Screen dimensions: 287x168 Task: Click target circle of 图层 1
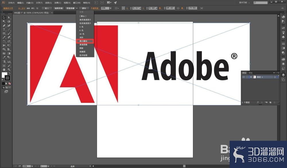click(x=275, y=77)
